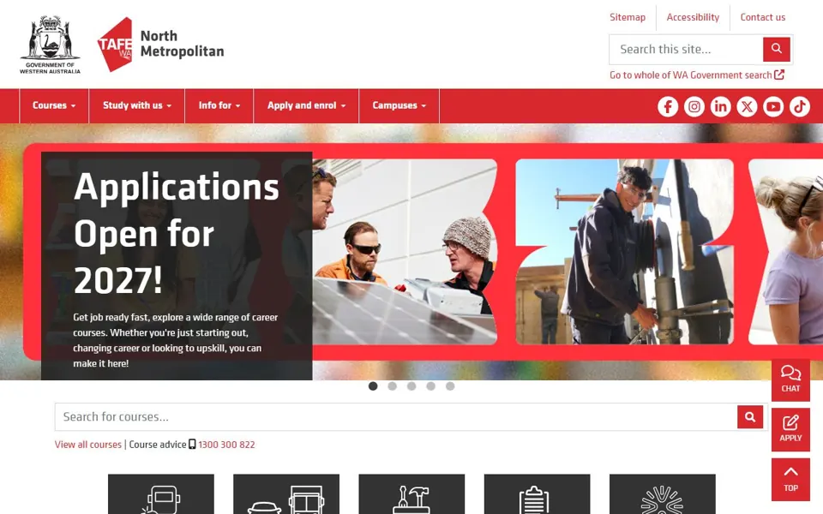Image resolution: width=823 pixels, height=514 pixels.
Task: Open the X (Twitter) social icon
Action: coord(747,106)
